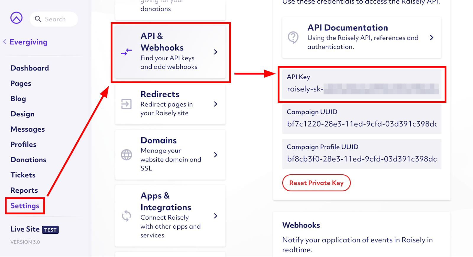
Task: Open the Apps & Integrations card title
Action: point(166,202)
